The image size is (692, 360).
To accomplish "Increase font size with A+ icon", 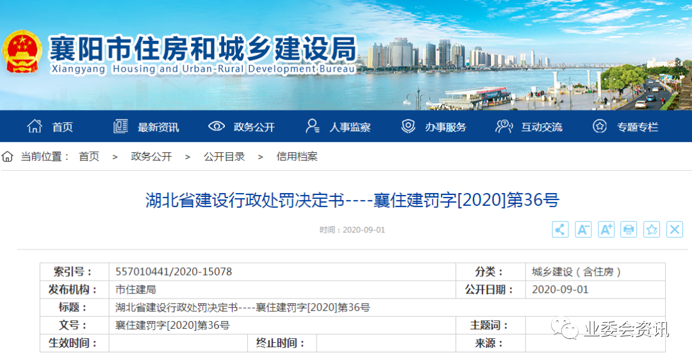I will 606,230.
